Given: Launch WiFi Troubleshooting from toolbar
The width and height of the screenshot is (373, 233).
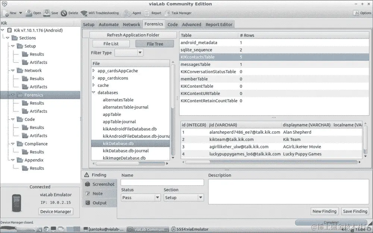Looking at the screenshot, I should [100, 13].
